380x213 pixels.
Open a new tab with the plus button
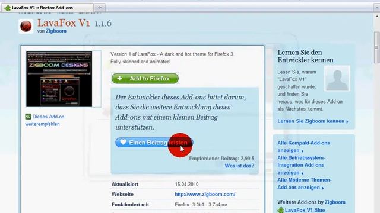(x=99, y=8)
